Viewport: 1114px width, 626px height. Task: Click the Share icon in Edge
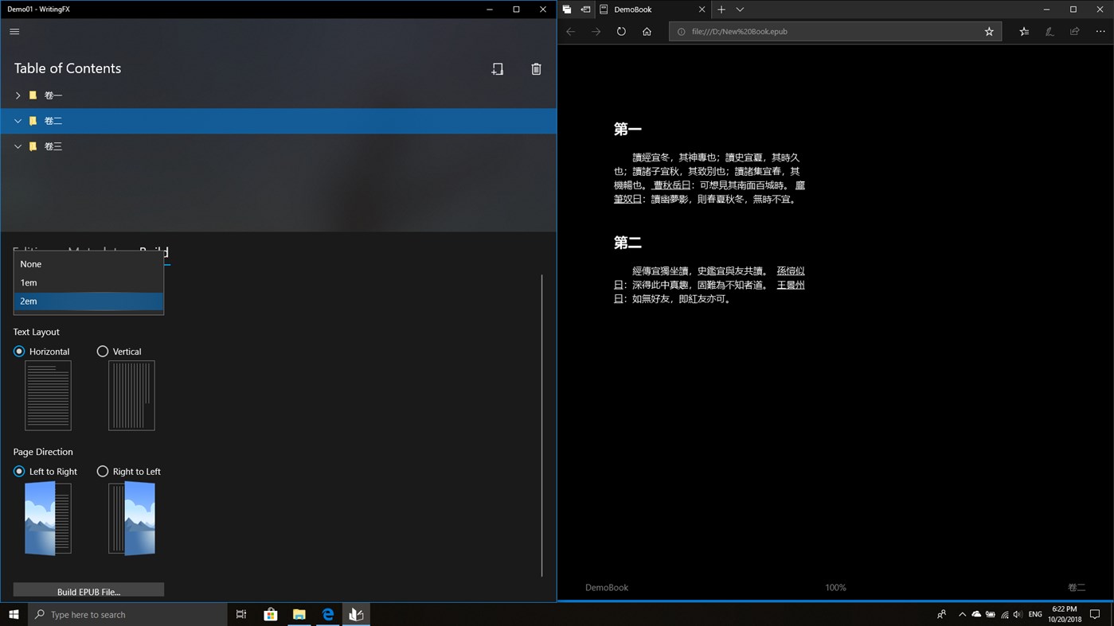point(1074,31)
